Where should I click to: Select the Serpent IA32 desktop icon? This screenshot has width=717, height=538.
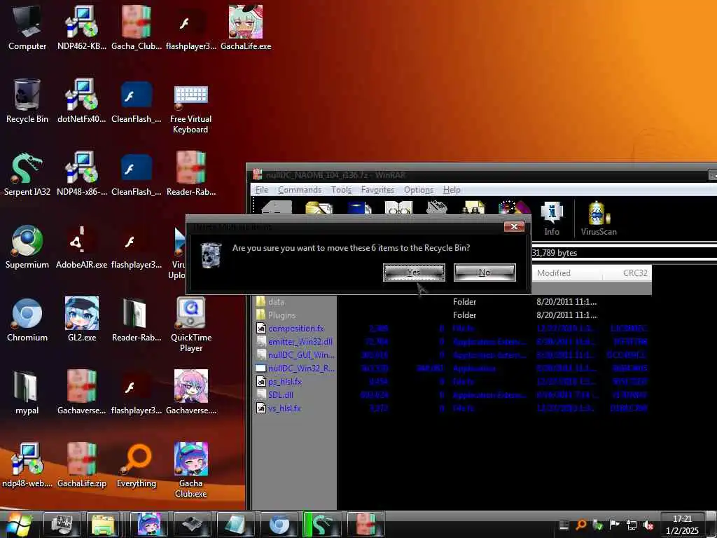click(x=27, y=174)
